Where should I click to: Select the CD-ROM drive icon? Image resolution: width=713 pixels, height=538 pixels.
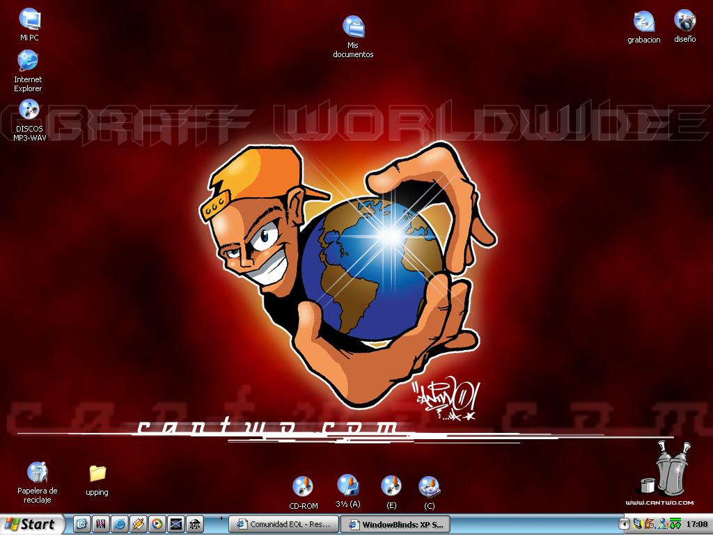[x=303, y=486]
